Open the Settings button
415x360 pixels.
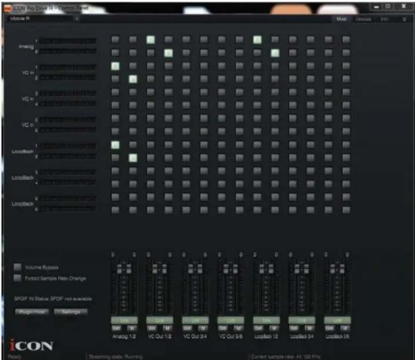point(71,311)
